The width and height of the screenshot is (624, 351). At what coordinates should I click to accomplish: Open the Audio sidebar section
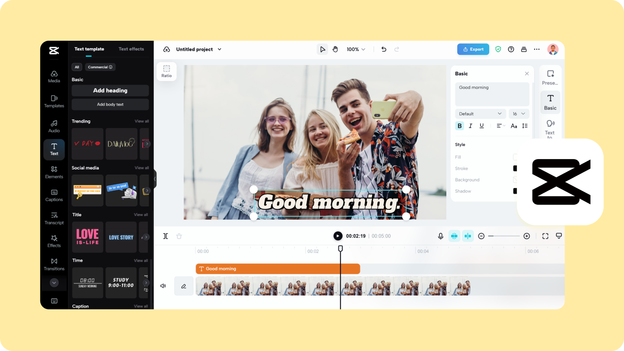[x=54, y=126]
